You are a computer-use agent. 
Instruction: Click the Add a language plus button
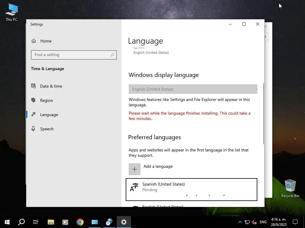pyautogui.click(x=134, y=169)
